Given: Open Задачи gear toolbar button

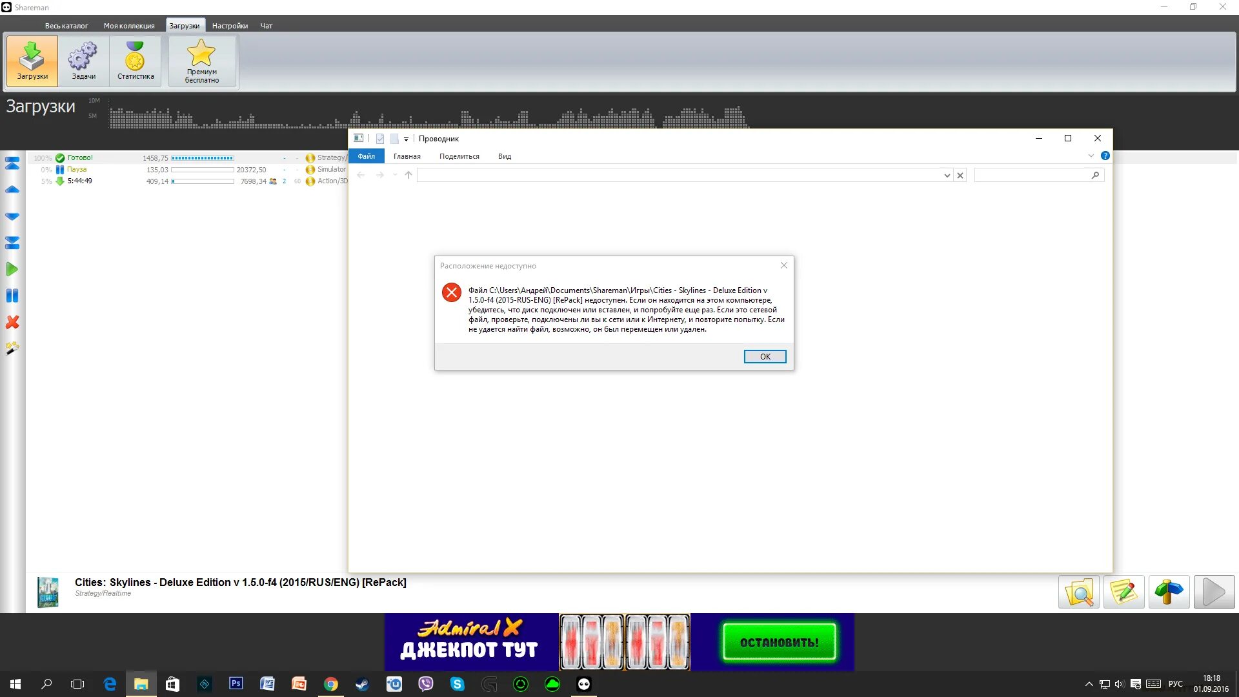Looking at the screenshot, I should click(83, 61).
